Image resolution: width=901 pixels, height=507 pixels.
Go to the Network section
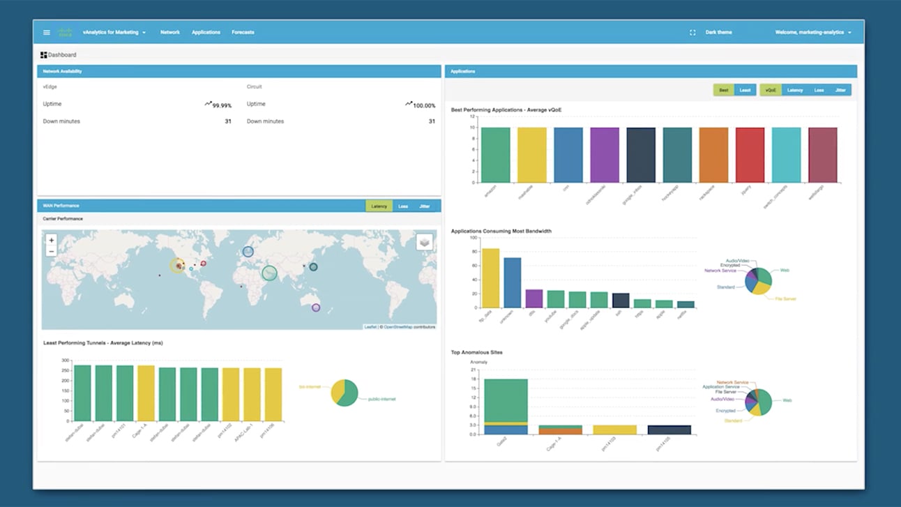169,31
